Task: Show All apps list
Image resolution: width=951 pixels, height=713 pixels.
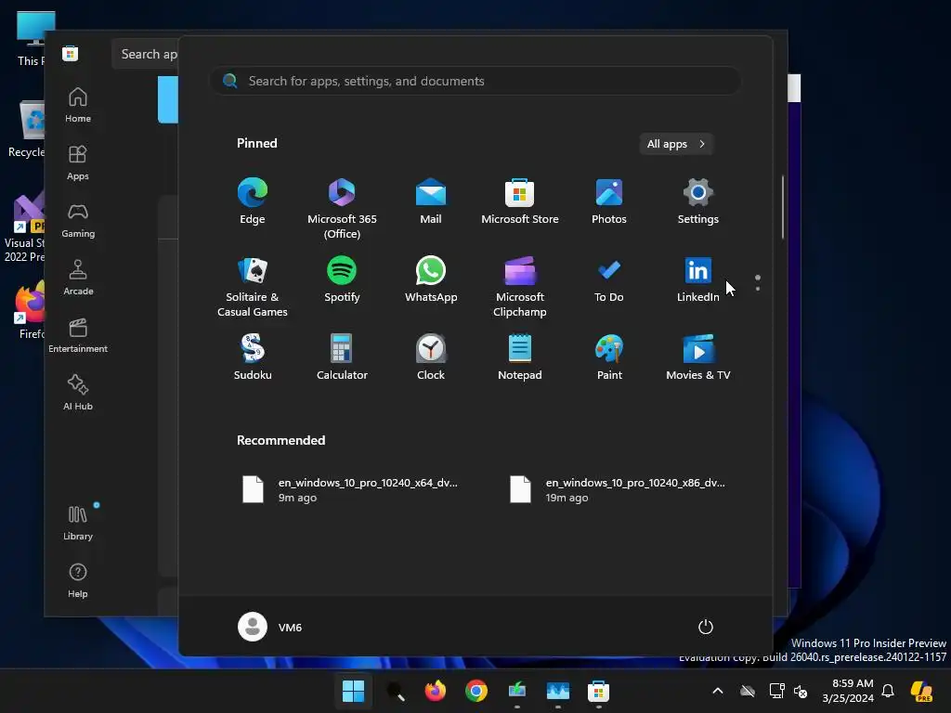Action: [x=676, y=144]
